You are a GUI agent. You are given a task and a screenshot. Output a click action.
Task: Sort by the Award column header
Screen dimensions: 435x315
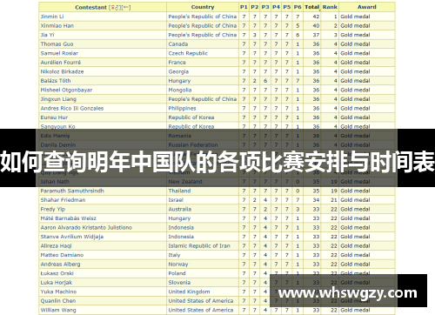pyautogui.click(x=366, y=7)
